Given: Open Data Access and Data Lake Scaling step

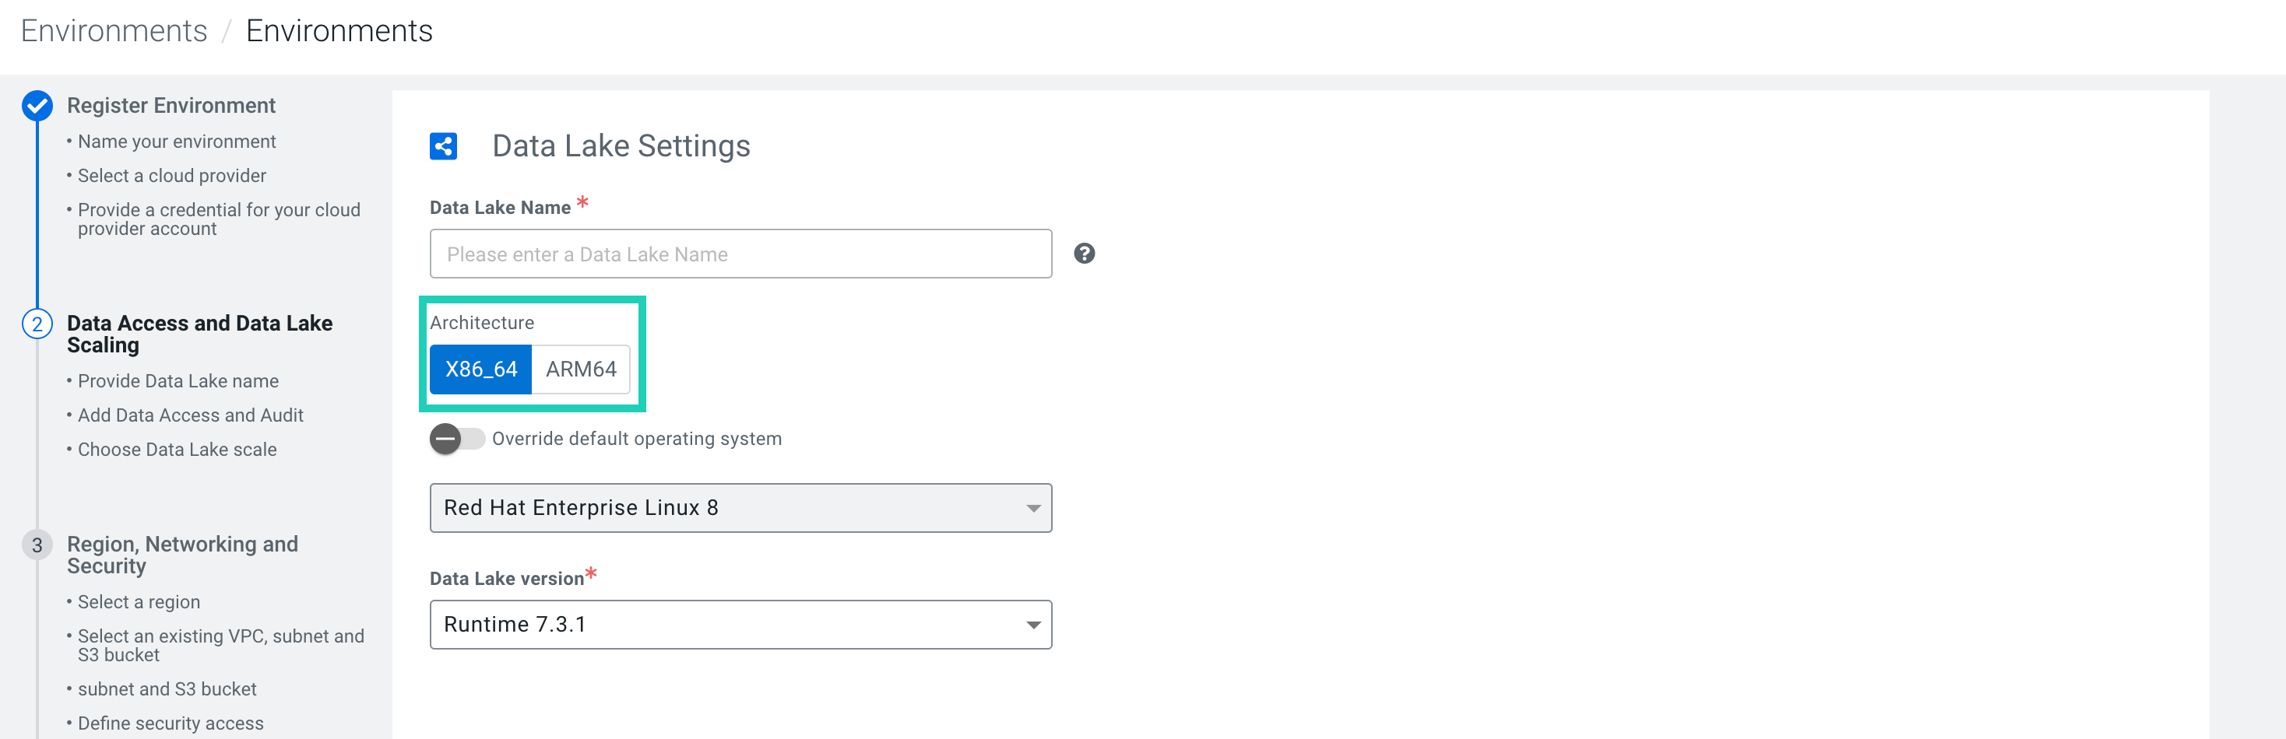Looking at the screenshot, I should pos(199,334).
